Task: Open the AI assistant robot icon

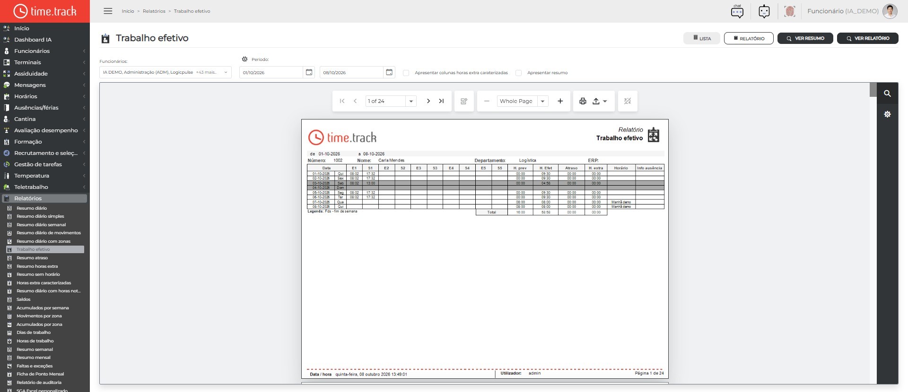Action: (764, 11)
